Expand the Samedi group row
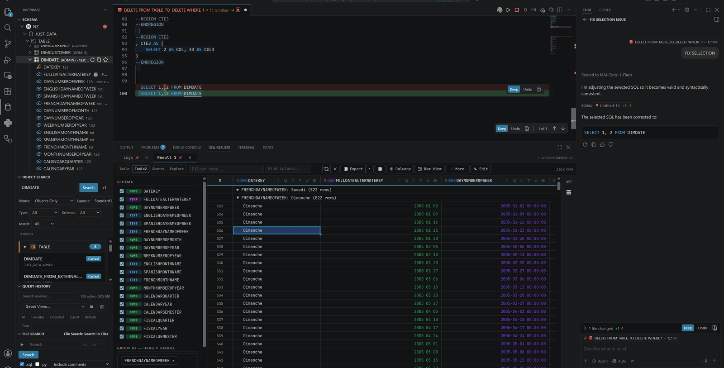Viewport: 724px width, 368px height. [238, 190]
